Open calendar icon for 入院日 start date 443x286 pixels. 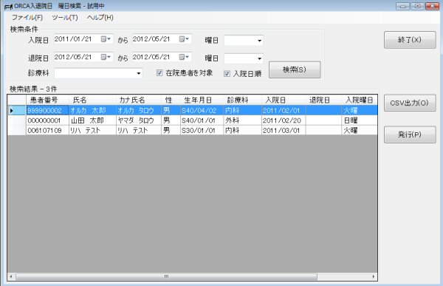[x=106, y=39]
